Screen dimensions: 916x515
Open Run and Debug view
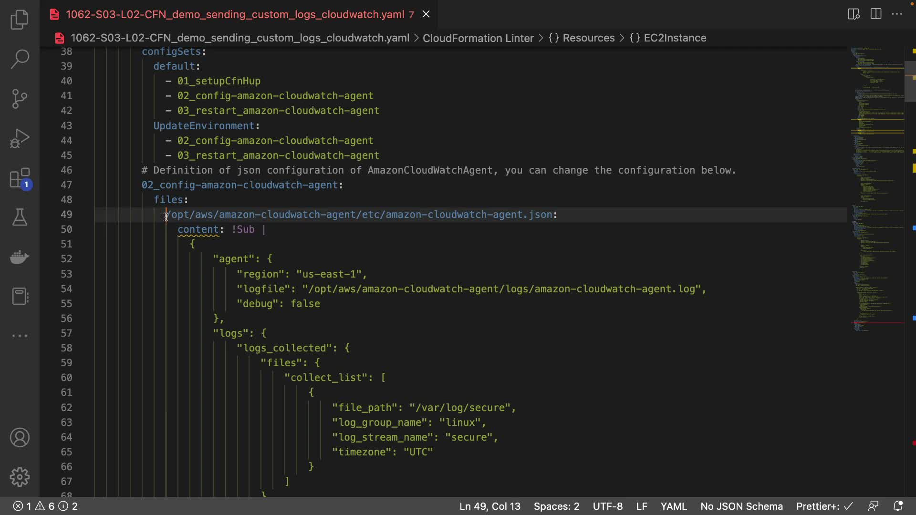coord(20,139)
